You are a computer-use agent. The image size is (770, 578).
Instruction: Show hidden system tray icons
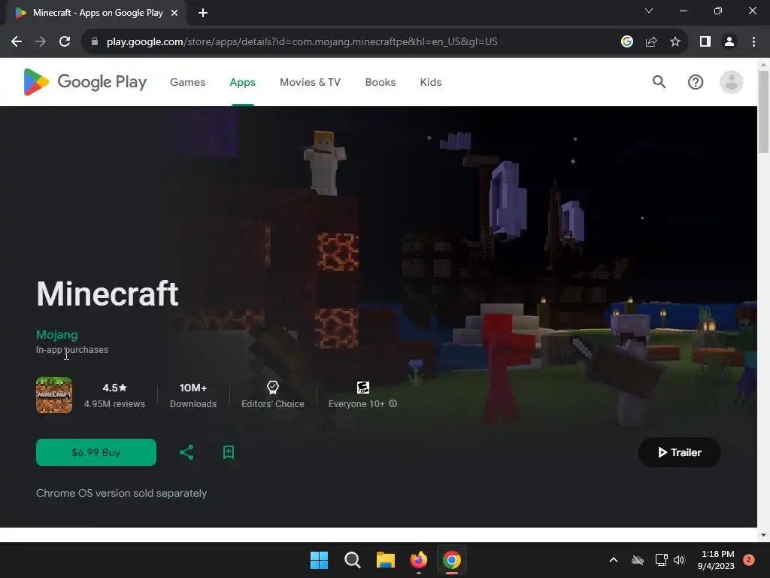[x=614, y=560]
